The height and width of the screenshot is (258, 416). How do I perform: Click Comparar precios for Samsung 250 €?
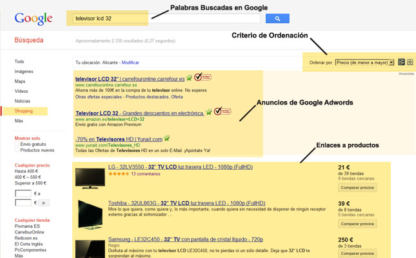click(x=357, y=253)
